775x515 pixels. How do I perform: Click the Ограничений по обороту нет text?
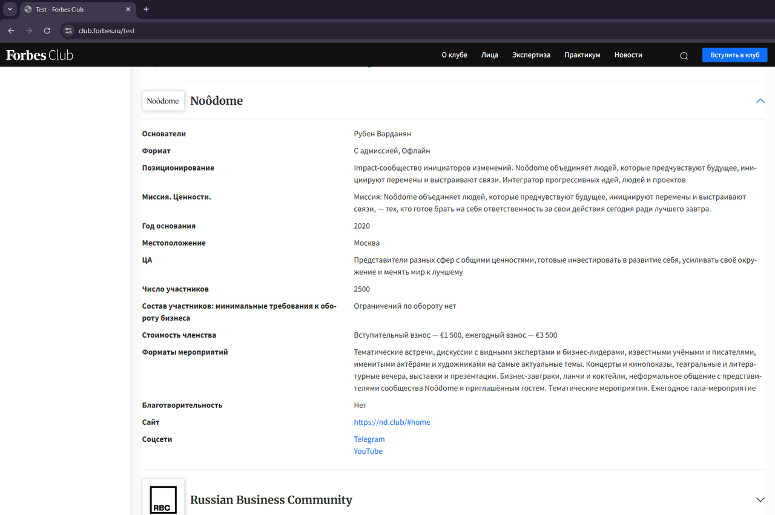(x=405, y=306)
